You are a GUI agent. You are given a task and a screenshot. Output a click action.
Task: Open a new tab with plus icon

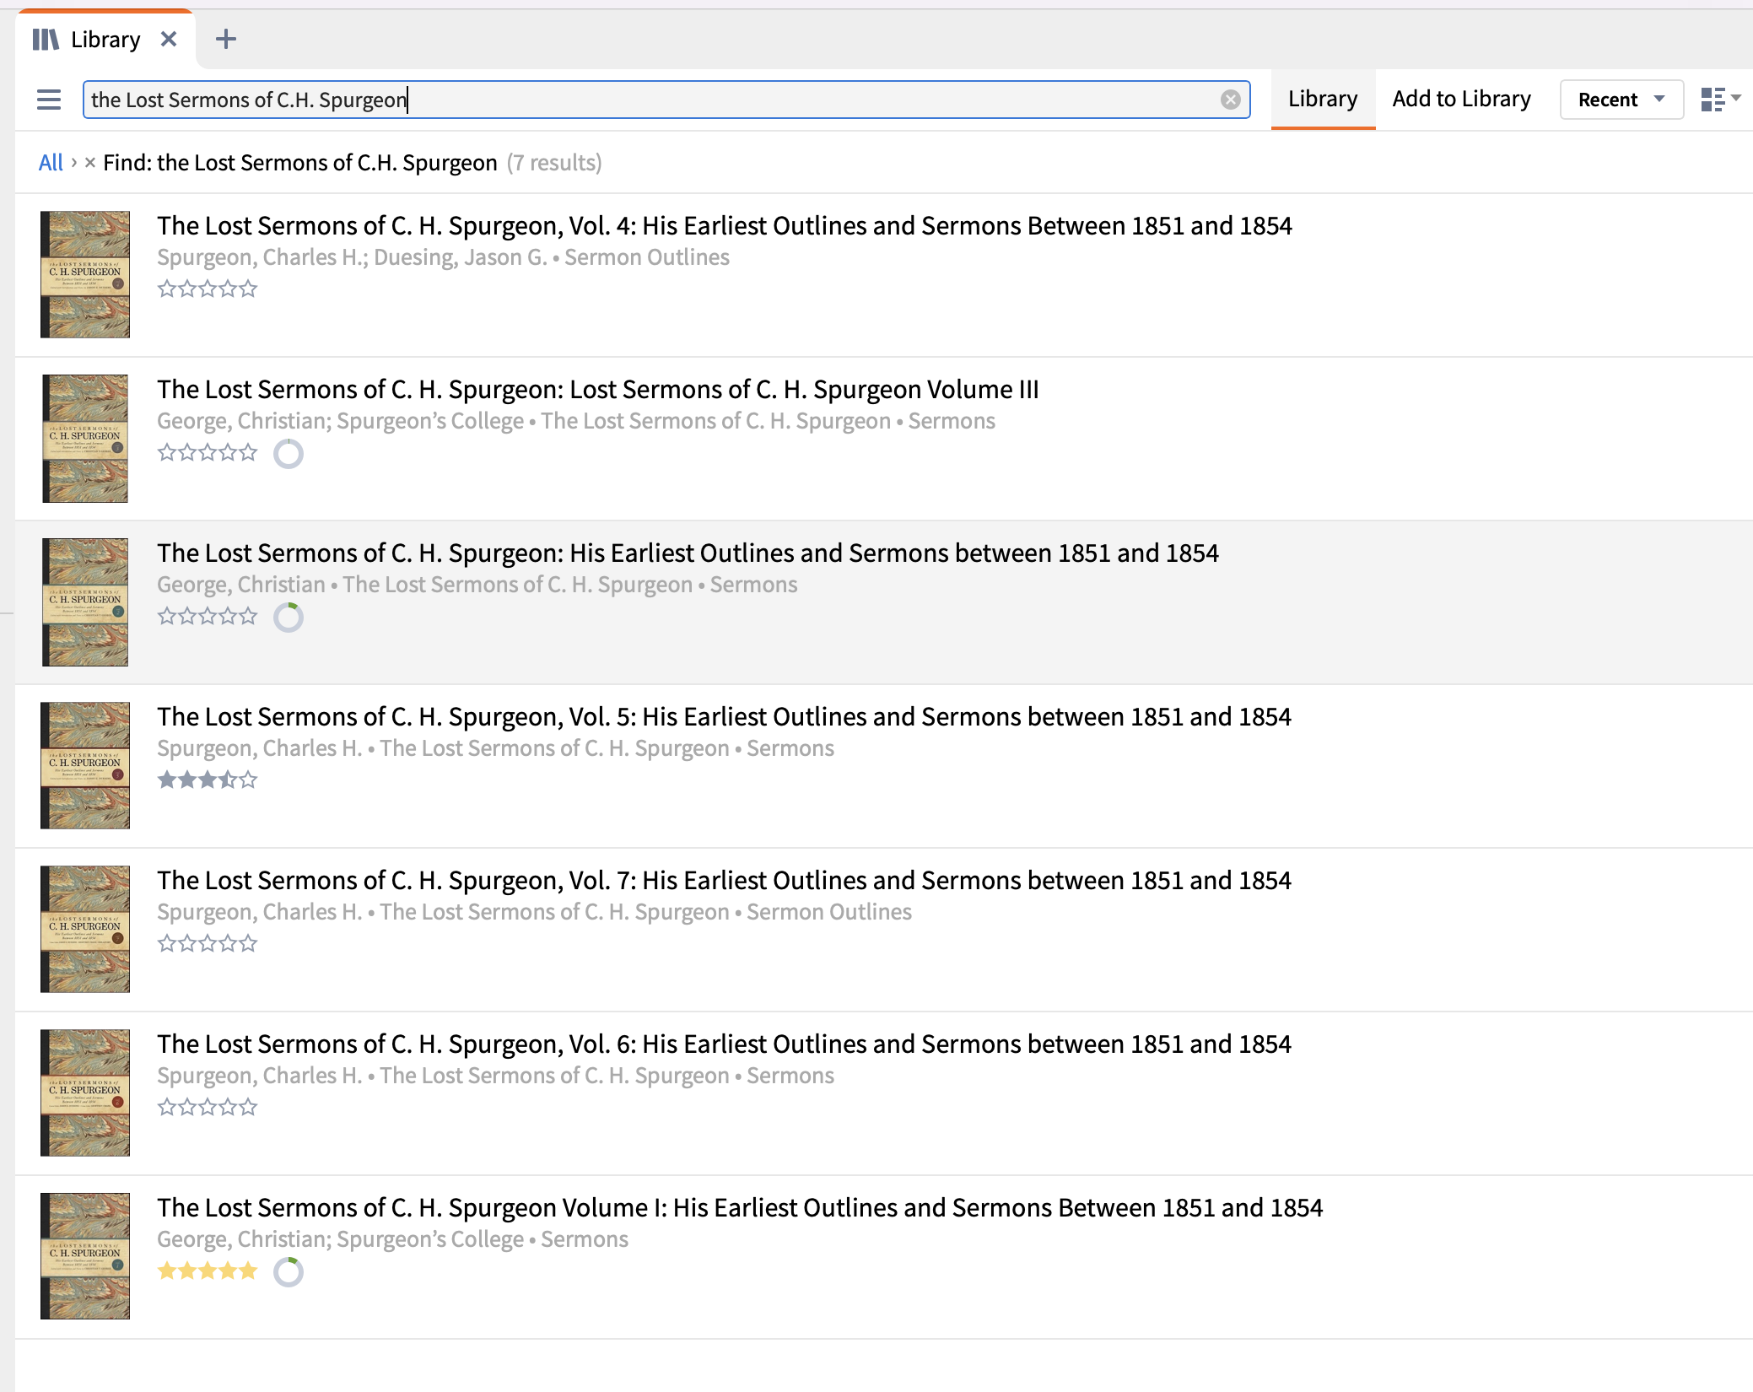(225, 39)
